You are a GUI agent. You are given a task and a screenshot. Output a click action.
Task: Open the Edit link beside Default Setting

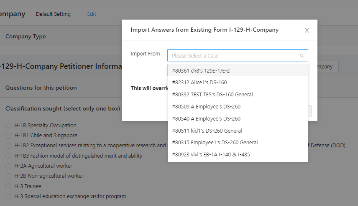(x=92, y=14)
